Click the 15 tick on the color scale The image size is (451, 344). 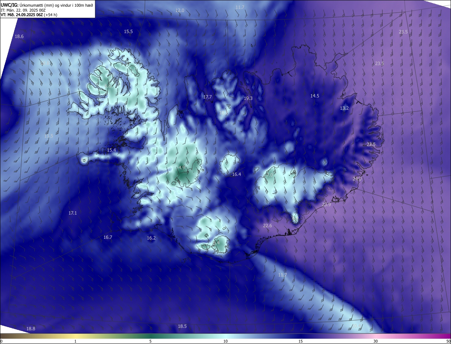pyautogui.click(x=301, y=342)
